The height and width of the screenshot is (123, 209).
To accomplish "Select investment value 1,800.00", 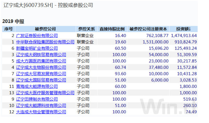I will [188, 87].
